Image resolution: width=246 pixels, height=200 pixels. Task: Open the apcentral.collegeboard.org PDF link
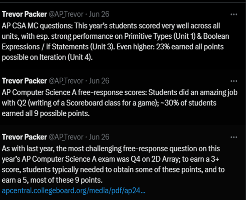pos(74,191)
